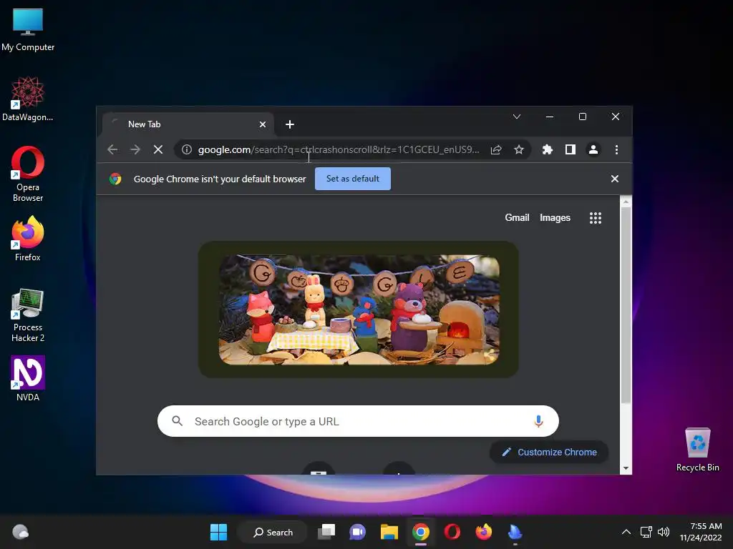The image size is (733, 549).
Task: Click Customize Chrome button
Action: [549, 452]
